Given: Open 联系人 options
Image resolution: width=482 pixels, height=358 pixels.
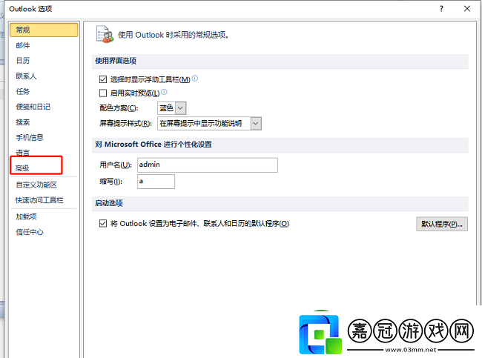Looking at the screenshot, I should (x=26, y=76).
